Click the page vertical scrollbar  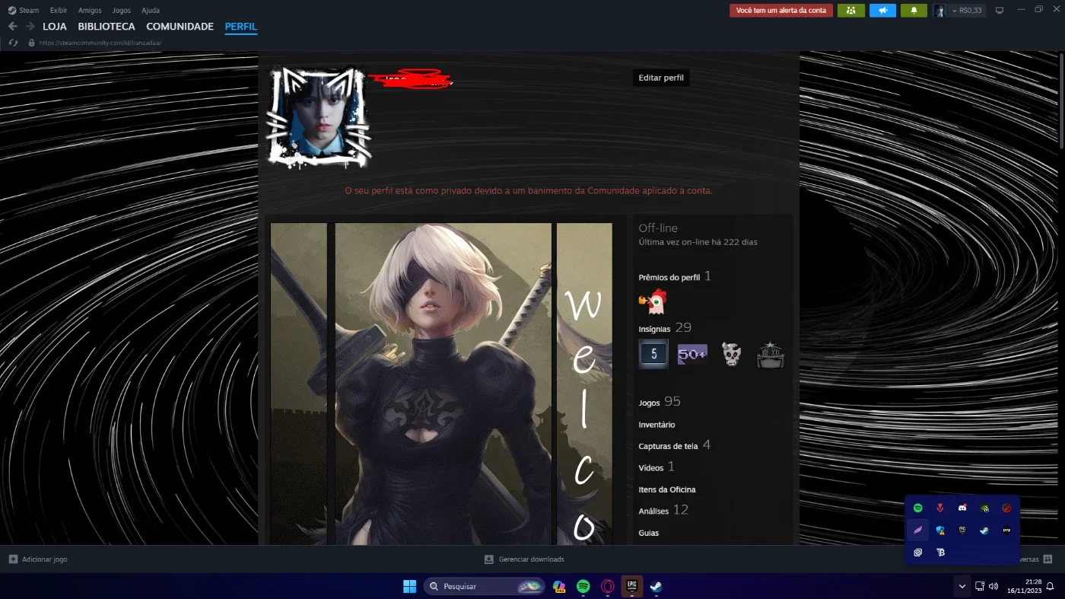1061,101
